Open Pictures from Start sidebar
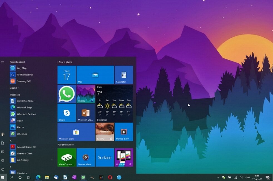Image resolution: width=273 pixels, height=181 pixels. click(3, 152)
